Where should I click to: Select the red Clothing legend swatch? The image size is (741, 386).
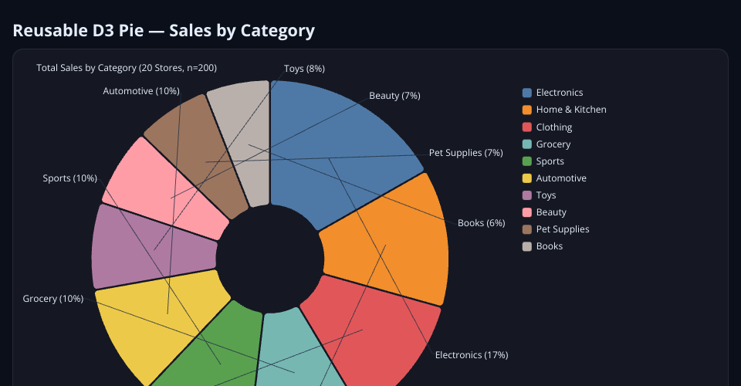527,127
